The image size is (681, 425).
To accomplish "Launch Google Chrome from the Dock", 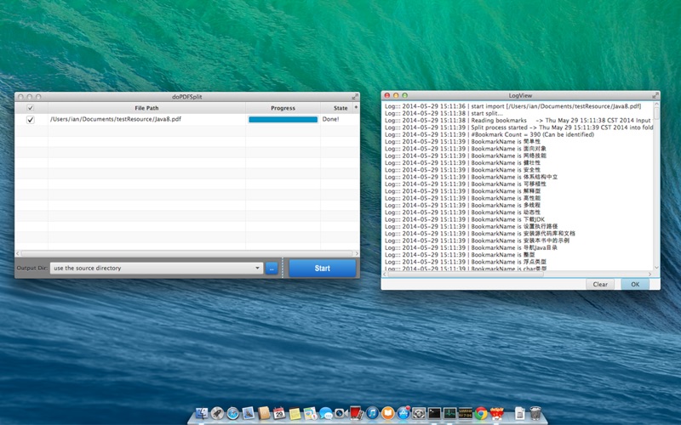I will pyautogui.click(x=481, y=413).
